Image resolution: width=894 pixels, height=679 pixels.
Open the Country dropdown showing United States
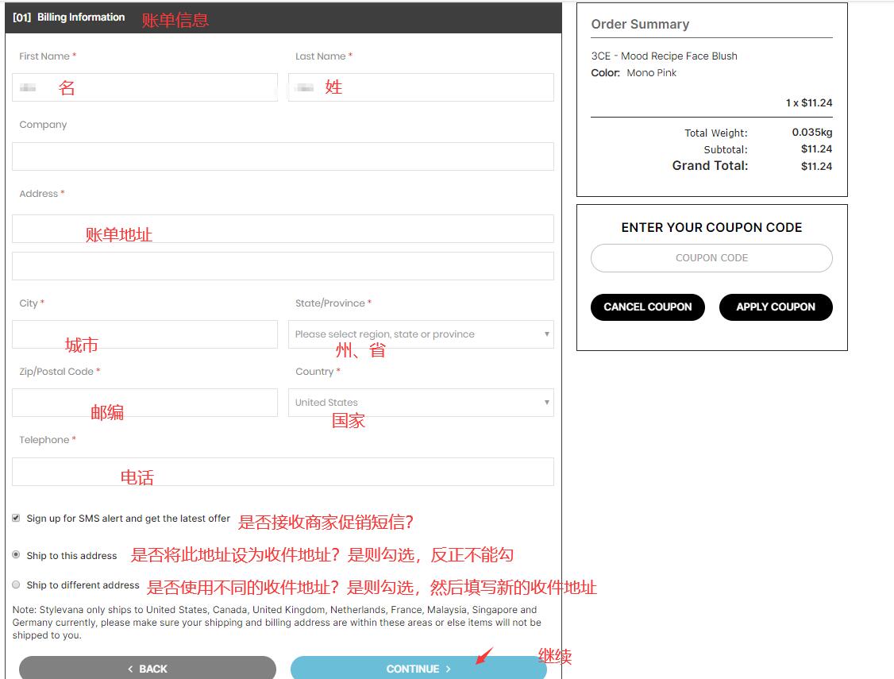(x=413, y=403)
